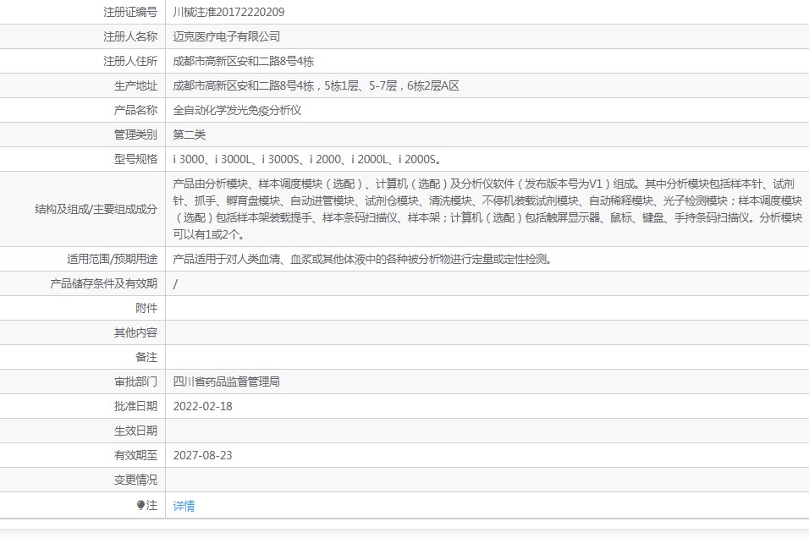This screenshot has height=549, width=809.
Task: Click the 注册人住所 address value
Action: click(244, 62)
